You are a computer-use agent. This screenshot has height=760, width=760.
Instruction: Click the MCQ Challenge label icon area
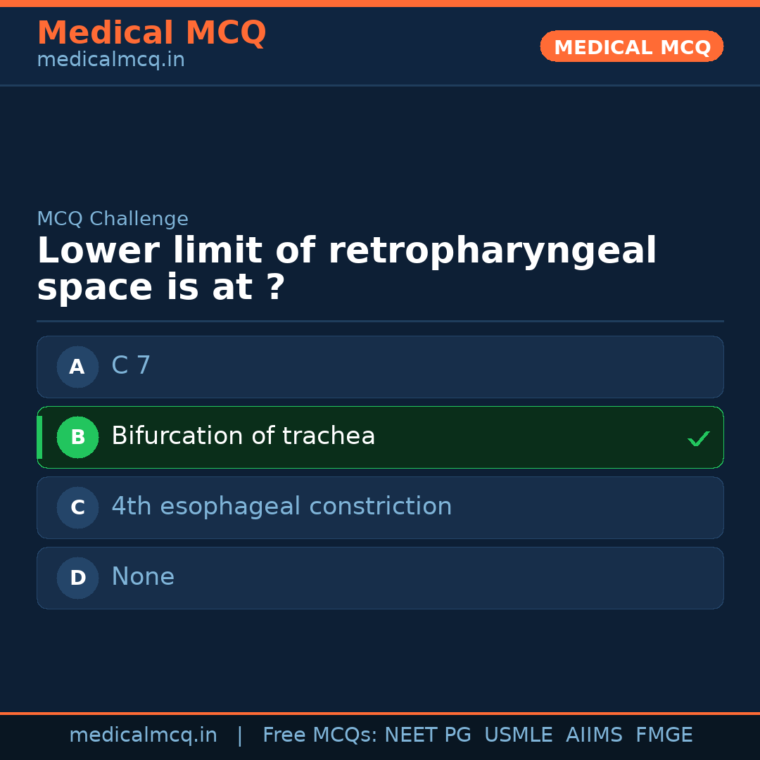(x=113, y=219)
